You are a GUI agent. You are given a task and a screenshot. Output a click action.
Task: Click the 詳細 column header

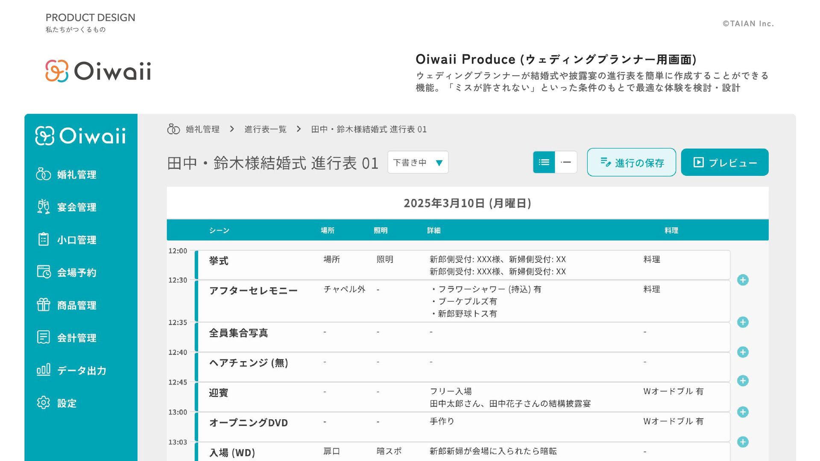tap(433, 230)
